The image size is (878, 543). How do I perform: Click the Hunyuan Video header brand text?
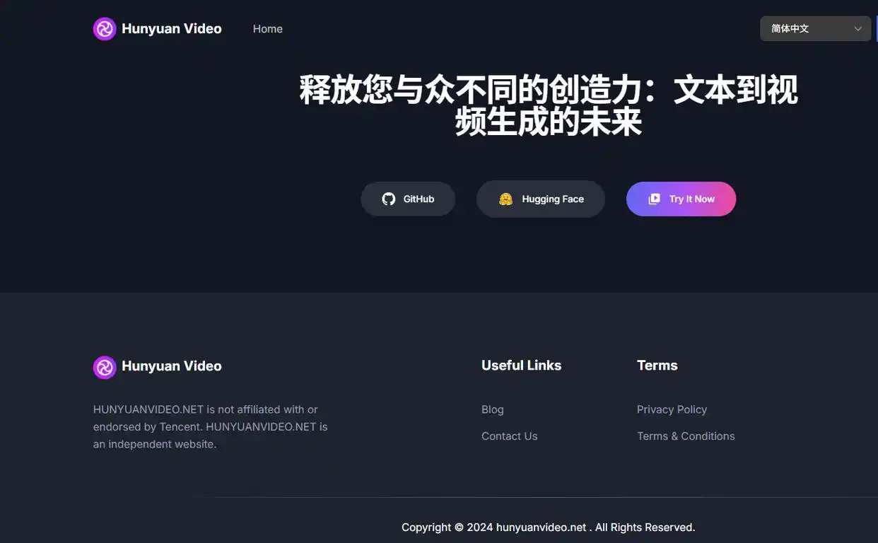tap(172, 29)
